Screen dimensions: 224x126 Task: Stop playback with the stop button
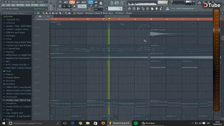coord(69,6)
